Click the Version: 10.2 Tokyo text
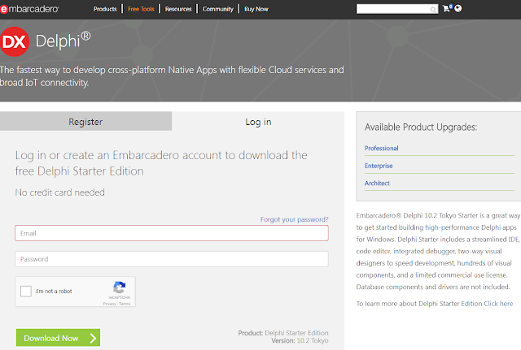Image resolution: width=521 pixels, height=350 pixels. [300, 341]
